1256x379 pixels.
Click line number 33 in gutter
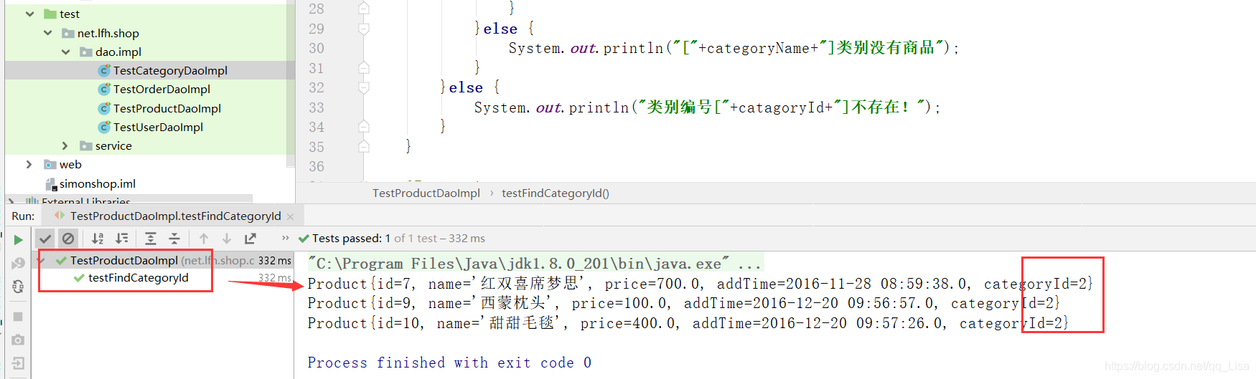[x=317, y=107]
